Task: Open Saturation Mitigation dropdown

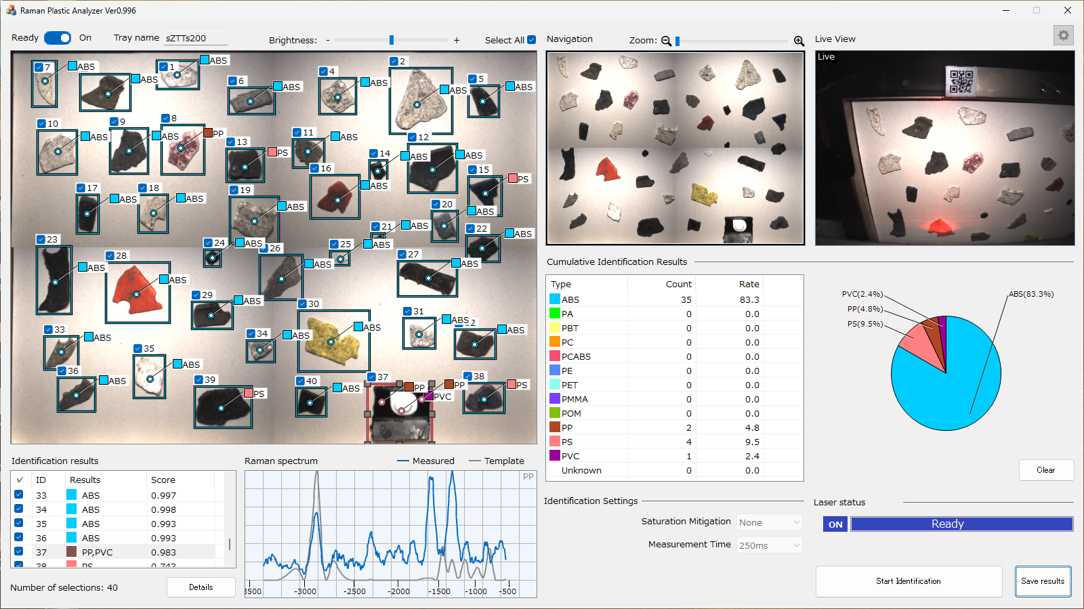Action: (x=769, y=522)
